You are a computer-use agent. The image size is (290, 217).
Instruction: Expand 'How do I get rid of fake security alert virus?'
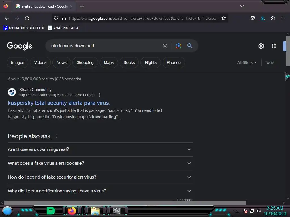(x=100, y=177)
